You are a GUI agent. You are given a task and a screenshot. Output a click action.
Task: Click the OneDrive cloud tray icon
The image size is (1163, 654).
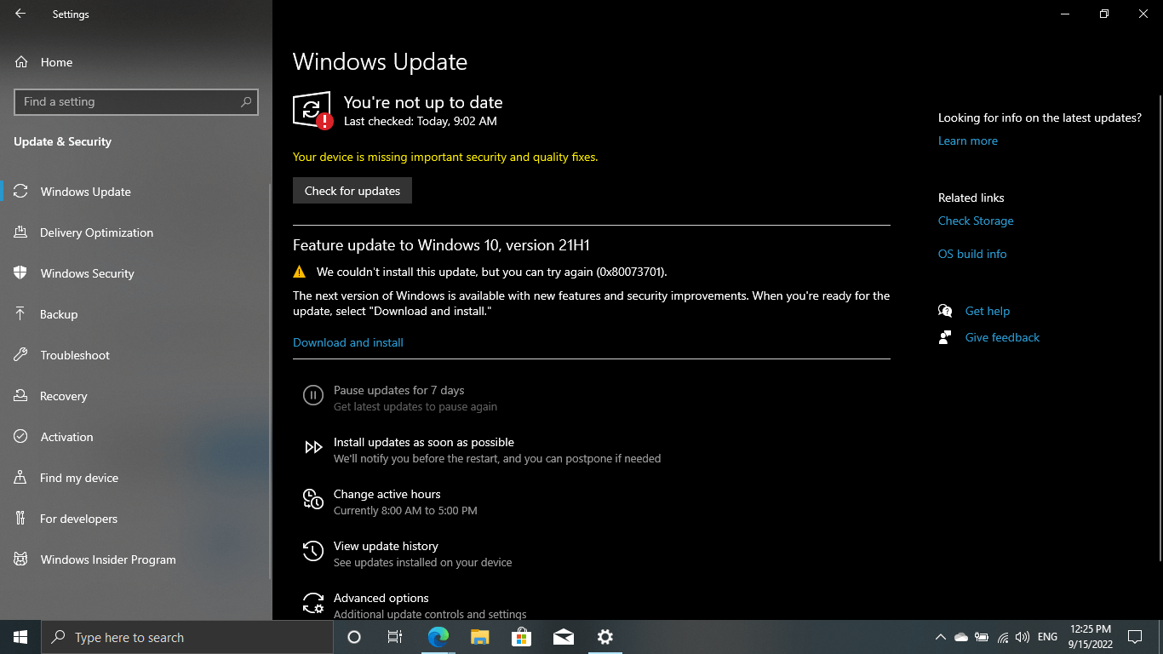click(x=961, y=637)
